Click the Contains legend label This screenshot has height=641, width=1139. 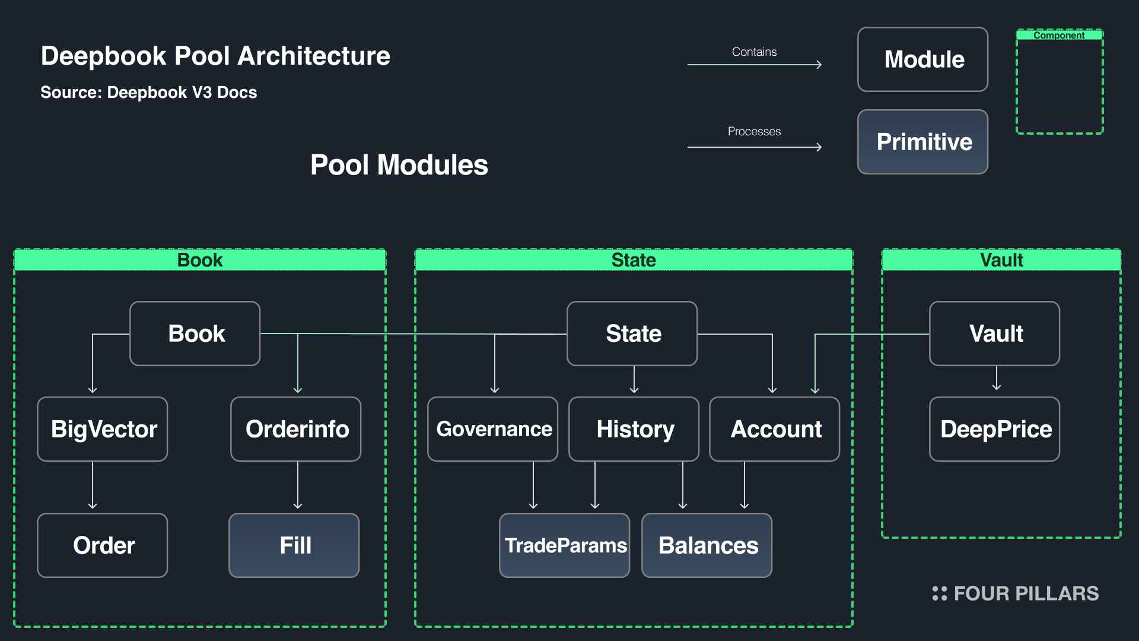pos(754,52)
